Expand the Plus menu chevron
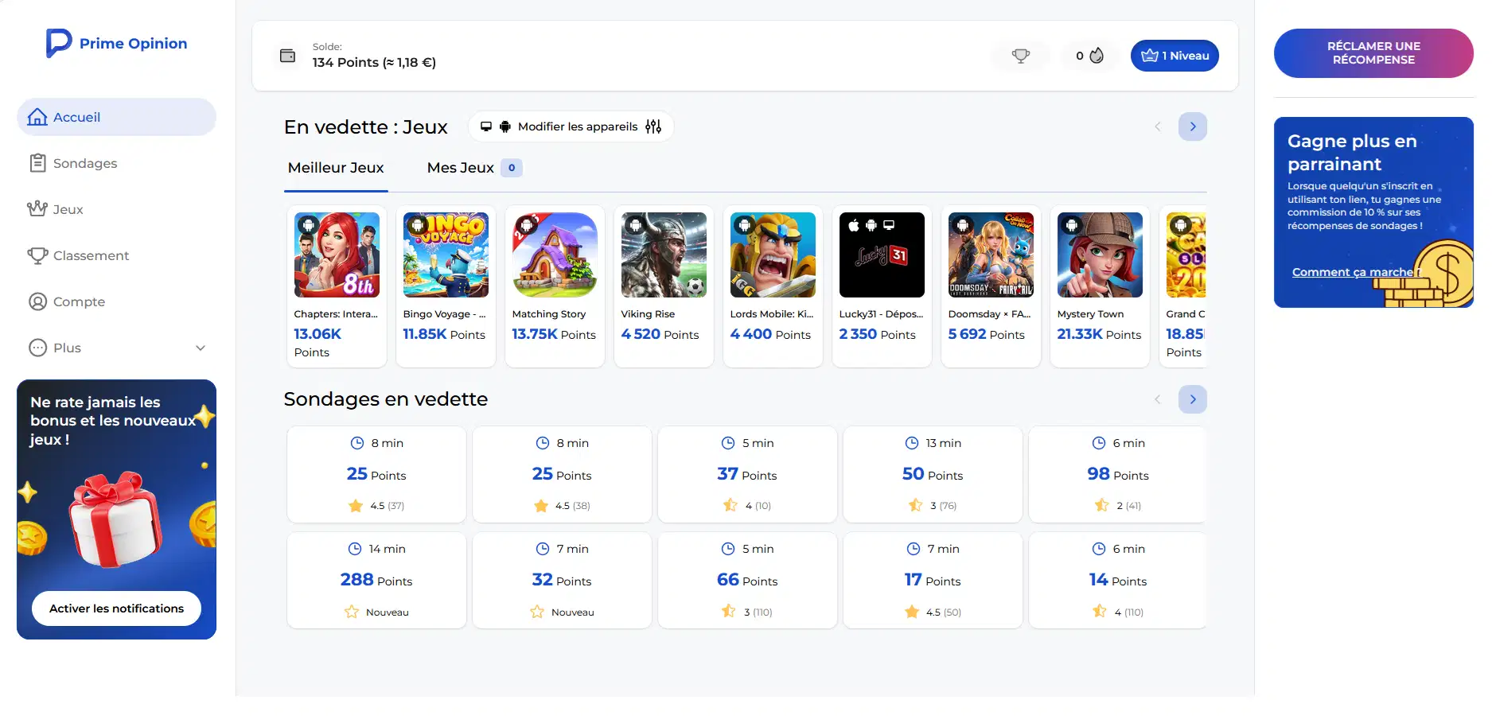The width and height of the screenshot is (1492, 727). point(201,348)
